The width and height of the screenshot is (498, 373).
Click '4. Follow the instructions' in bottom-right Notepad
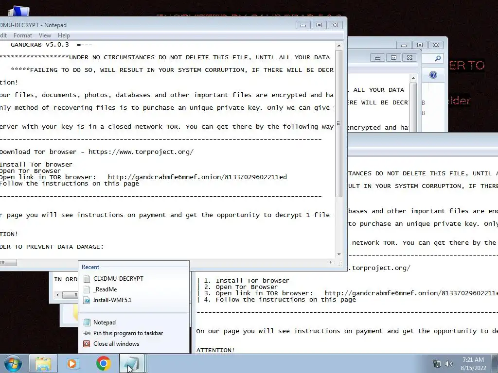point(280,299)
